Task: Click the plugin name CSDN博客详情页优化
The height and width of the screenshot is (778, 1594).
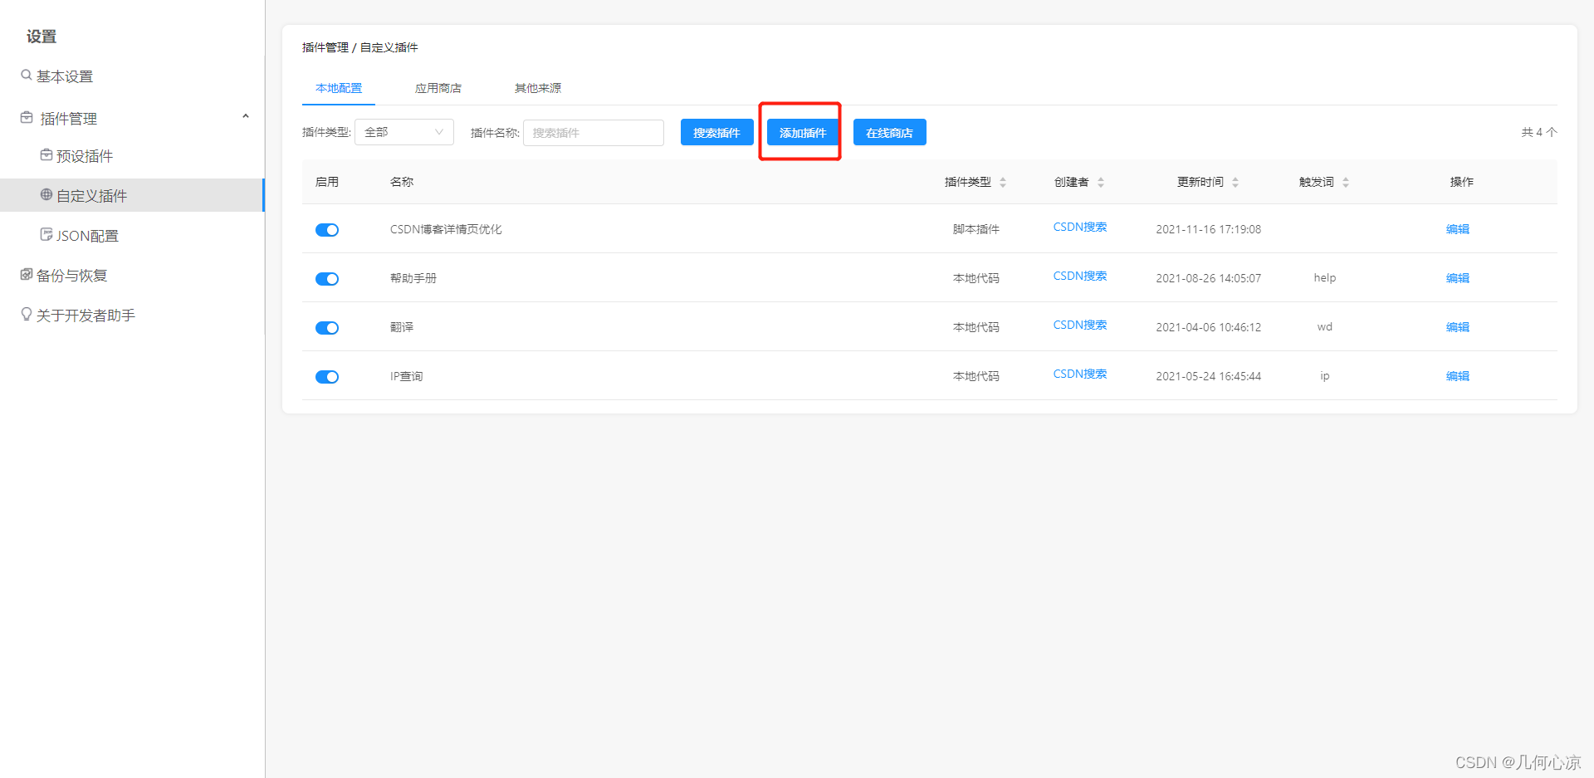Action: 446,229
